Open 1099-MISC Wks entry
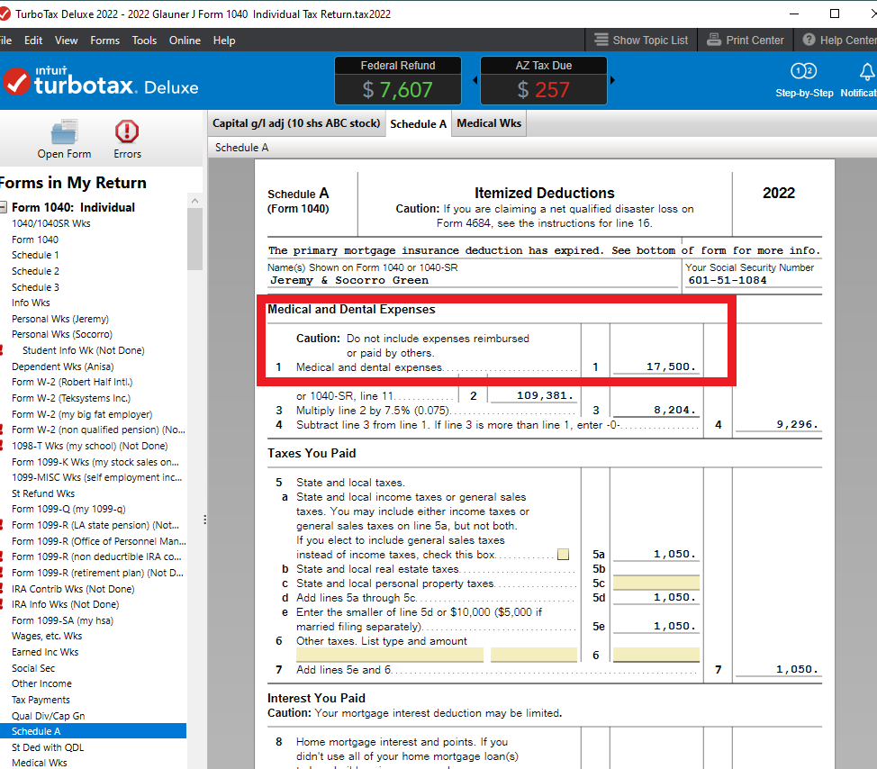 [x=96, y=477]
